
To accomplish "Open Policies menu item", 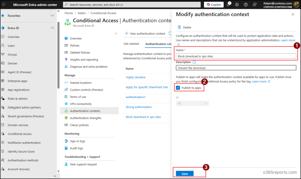I will tap(75, 45).
